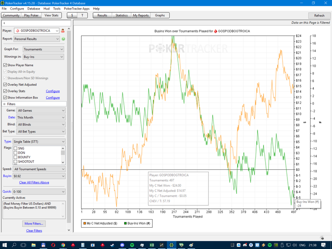Screen dimensions: 332x249
Task: Open the calculator taskbar icon
Action: [x=83, y=245]
